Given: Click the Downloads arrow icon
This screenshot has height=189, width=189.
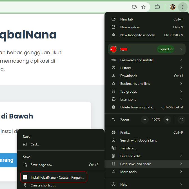Looking at the screenshot, I should [x=114, y=76].
